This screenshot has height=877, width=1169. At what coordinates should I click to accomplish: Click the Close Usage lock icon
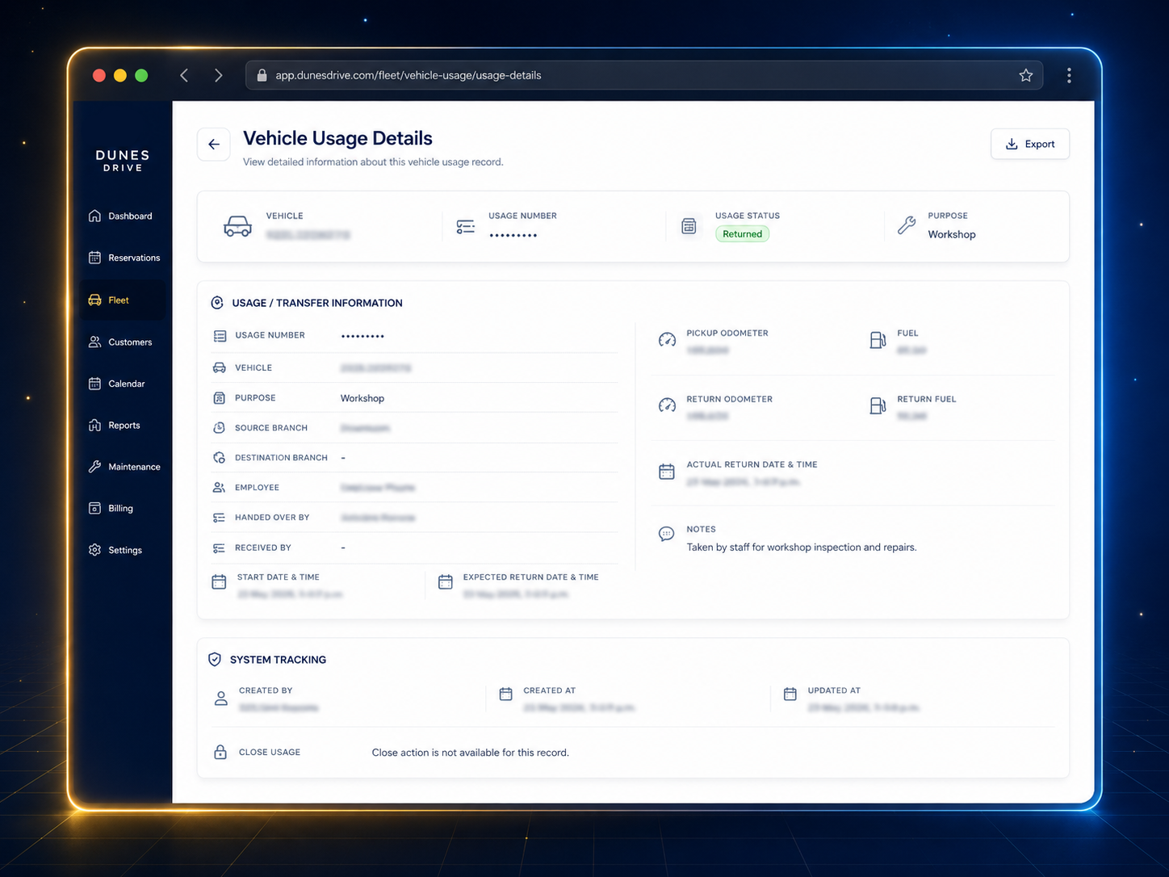(220, 752)
